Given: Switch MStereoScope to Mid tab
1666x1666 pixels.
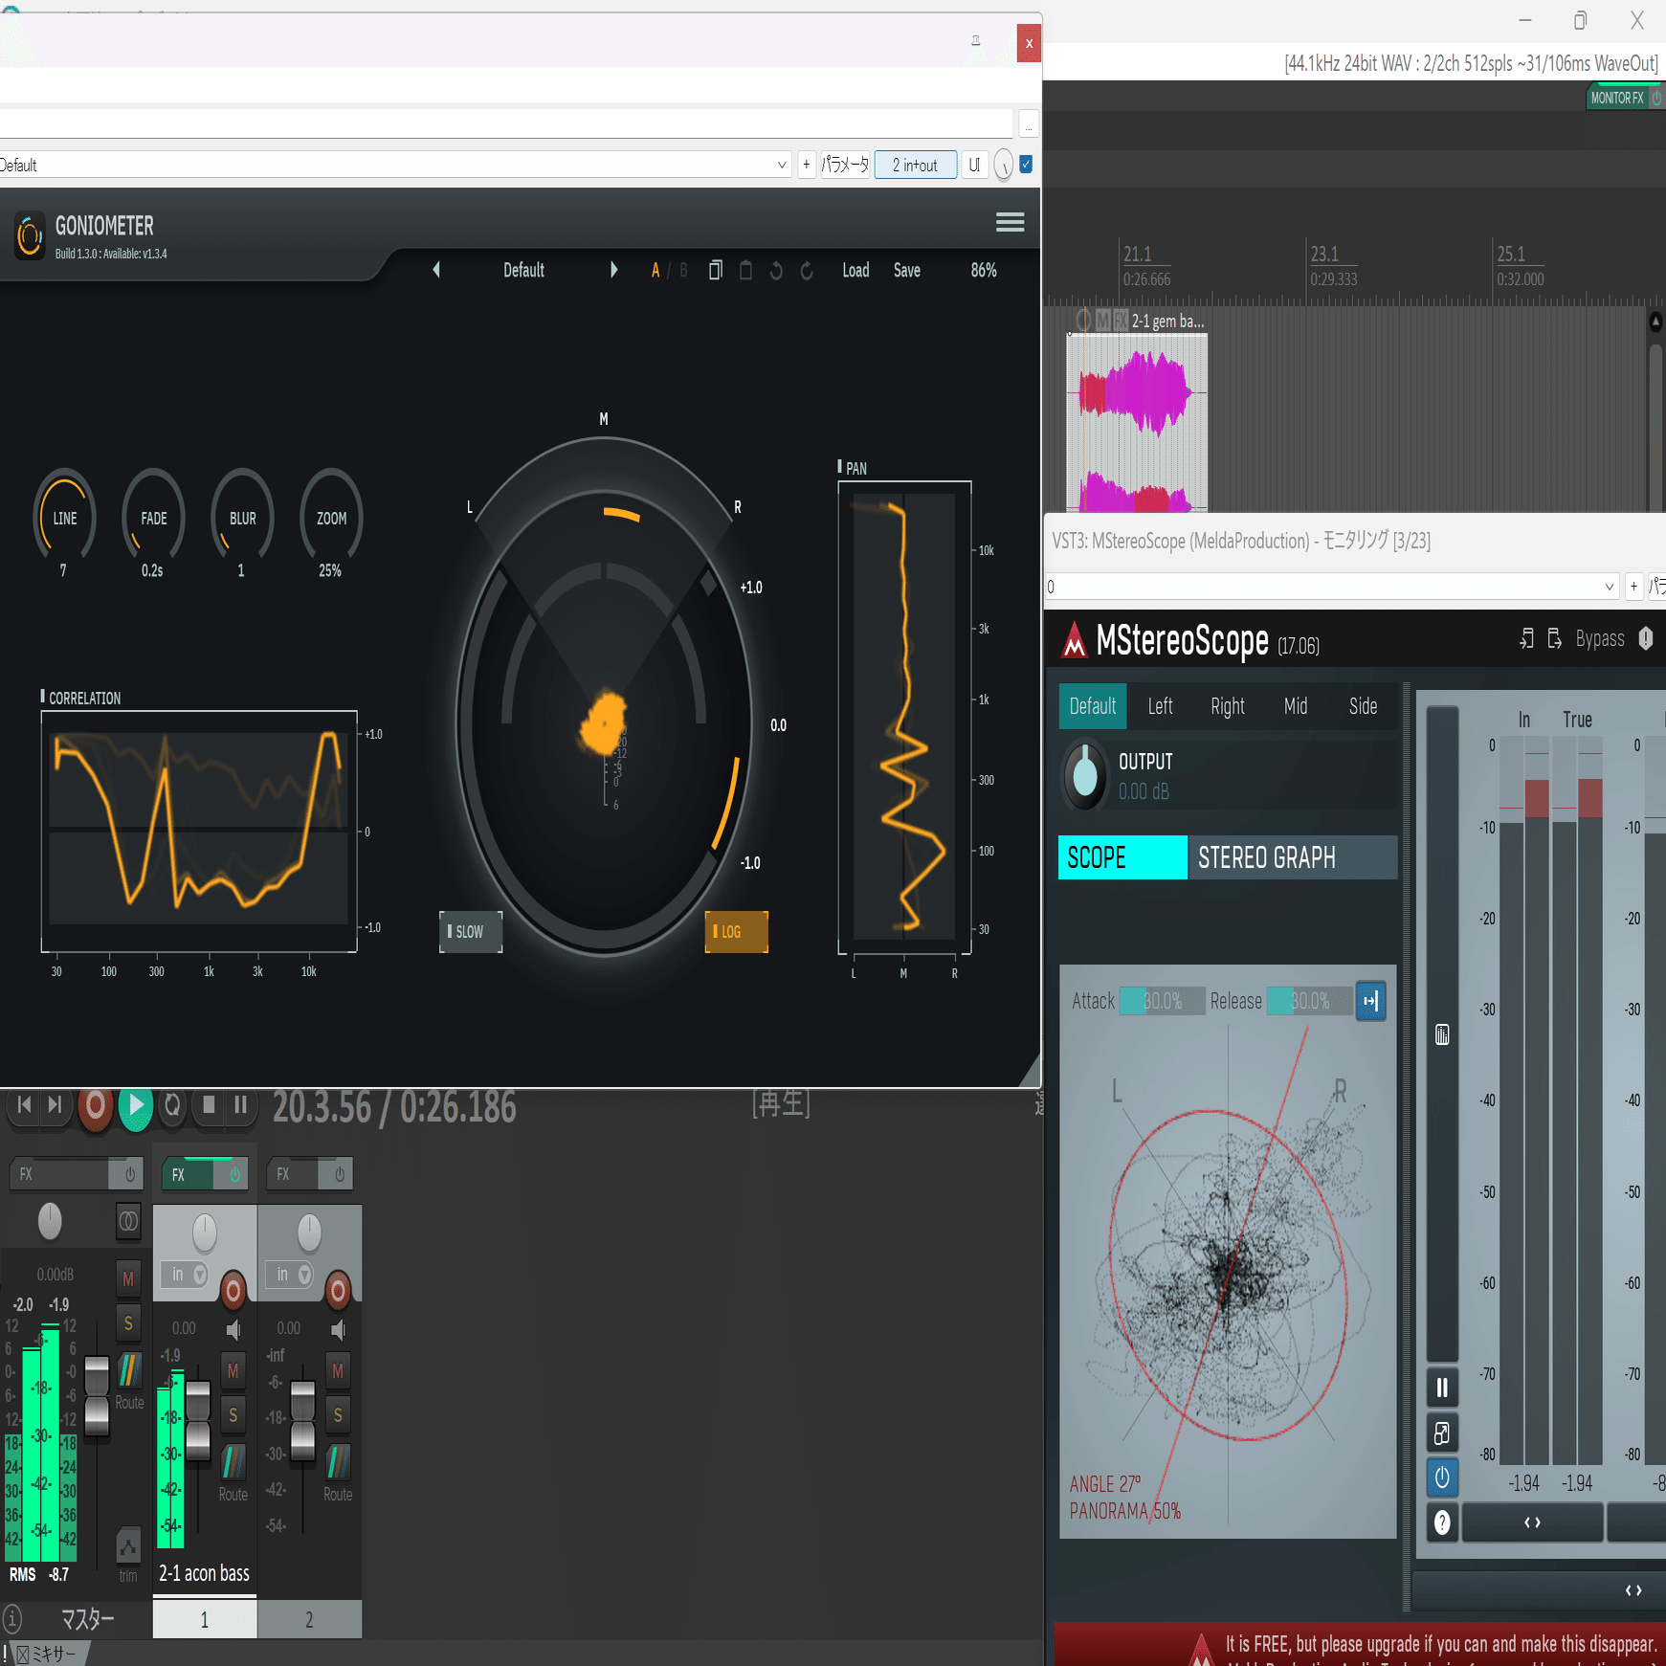Looking at the screenshot, I should [x=1296, y=706].
